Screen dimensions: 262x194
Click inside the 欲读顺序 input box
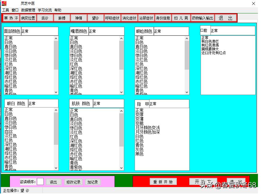[40, 181]
